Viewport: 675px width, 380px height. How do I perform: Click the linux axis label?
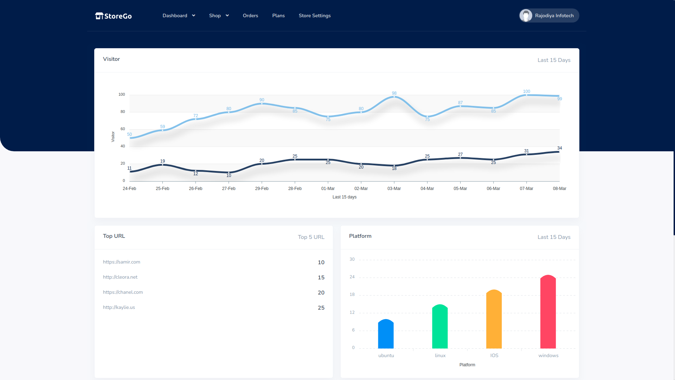pos(440,355)
